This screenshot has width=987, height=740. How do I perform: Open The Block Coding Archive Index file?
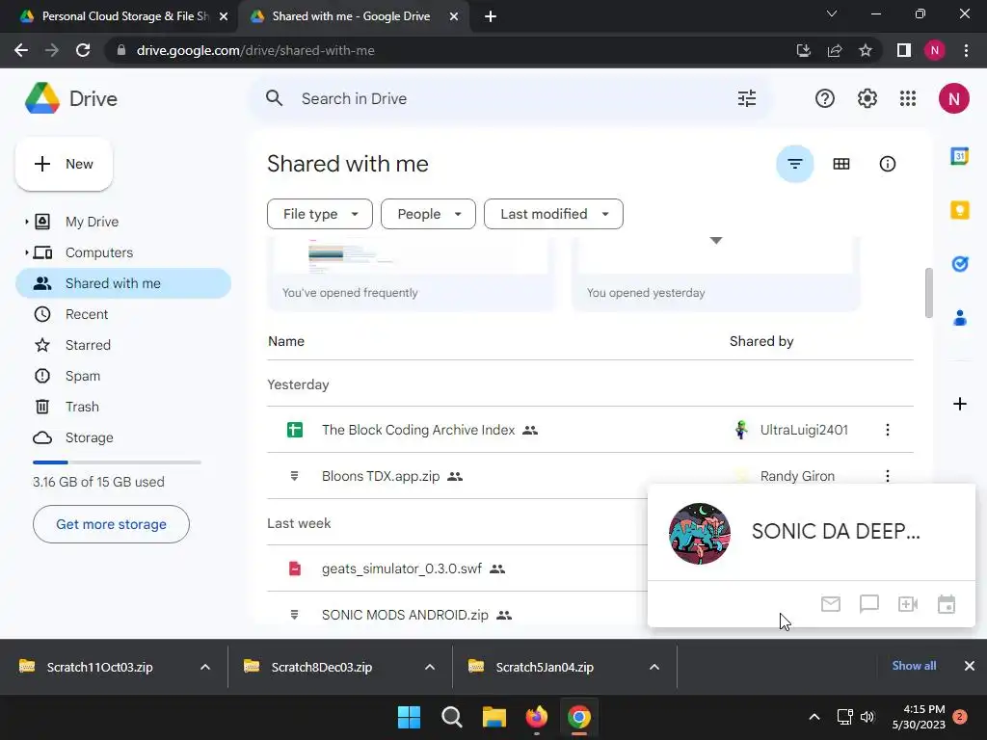418,430
